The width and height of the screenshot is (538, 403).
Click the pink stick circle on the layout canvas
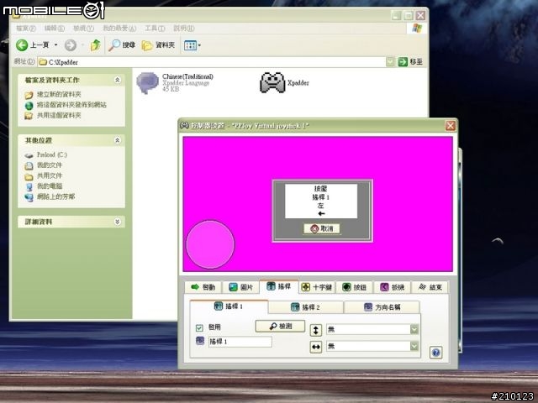[210, 244]
